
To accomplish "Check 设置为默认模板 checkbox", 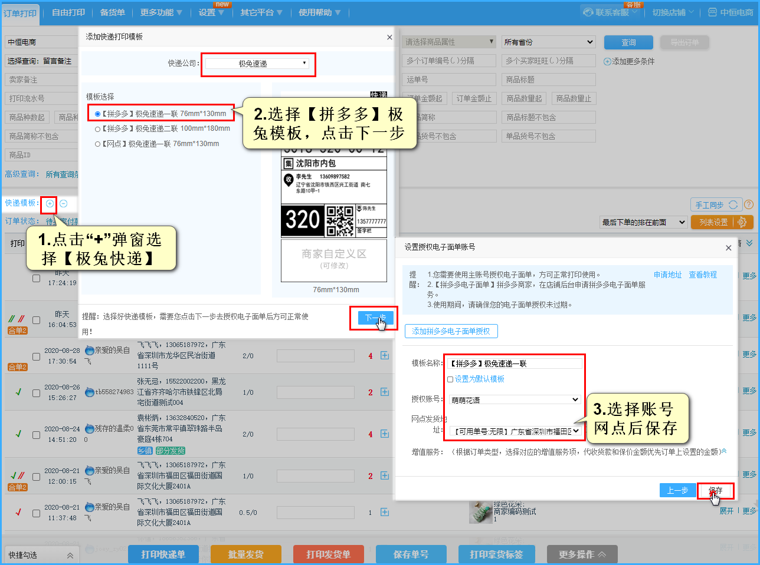I will (450, 379).
